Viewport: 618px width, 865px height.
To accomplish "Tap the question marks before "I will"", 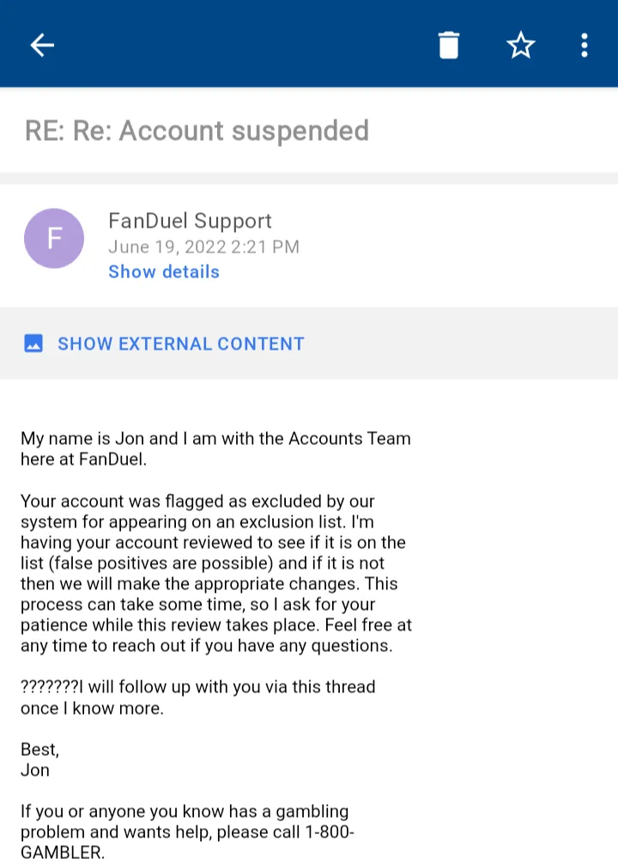I will pyautogui.click(x=49, y=687).
